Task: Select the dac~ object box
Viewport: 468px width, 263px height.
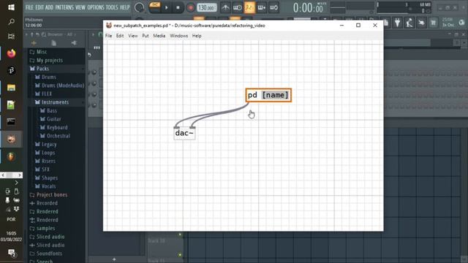Action: coord(184,133)
